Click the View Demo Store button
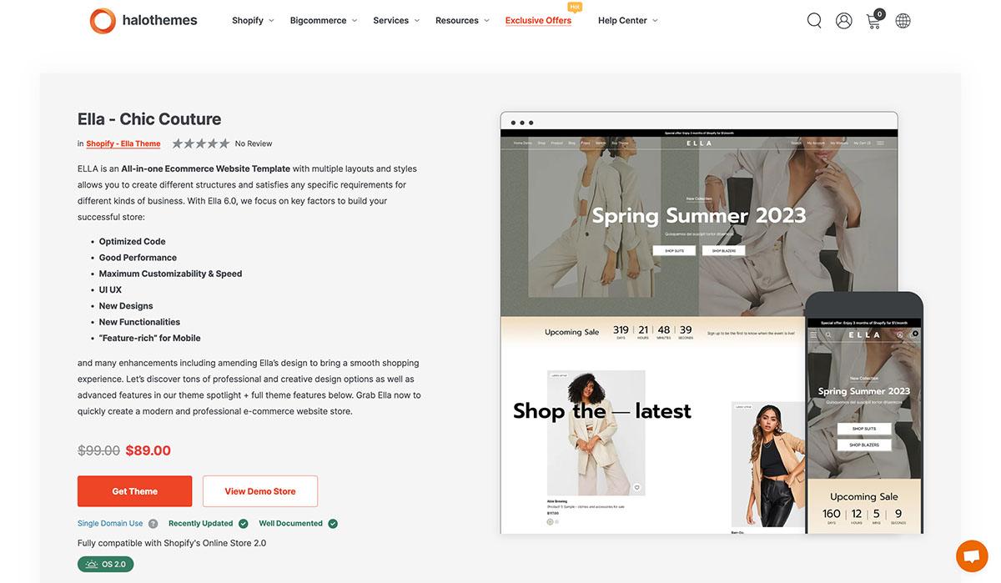 [x=260, y=490]
